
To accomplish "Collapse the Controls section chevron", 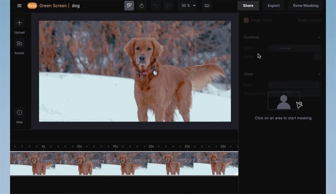I will 319,37.
